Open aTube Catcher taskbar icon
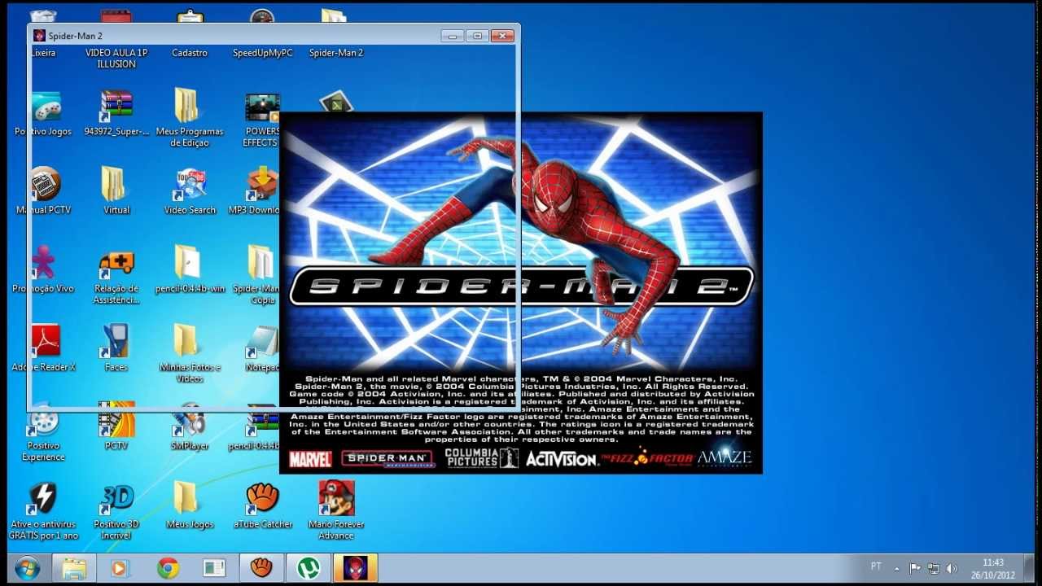1042x586 pixels. click(x=261, y=567)
